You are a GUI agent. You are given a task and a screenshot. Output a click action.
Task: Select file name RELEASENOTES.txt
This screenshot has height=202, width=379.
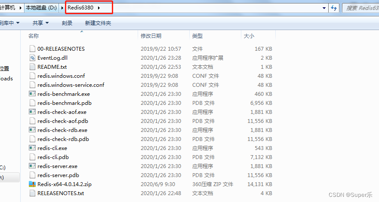point(61,193)
